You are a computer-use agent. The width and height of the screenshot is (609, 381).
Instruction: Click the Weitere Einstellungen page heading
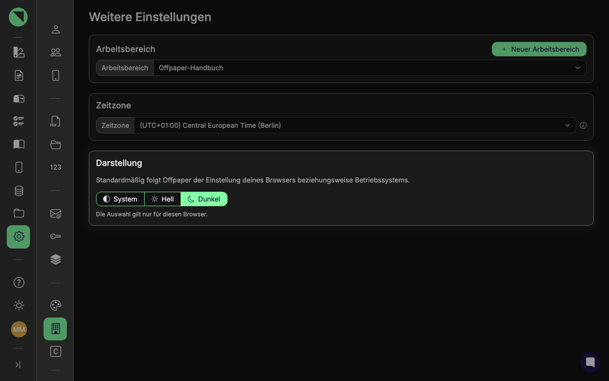[150, 17]
